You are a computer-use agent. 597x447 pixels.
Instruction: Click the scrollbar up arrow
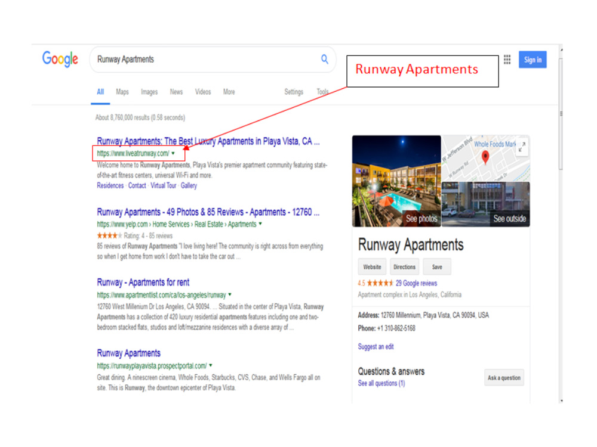[561, 50]
